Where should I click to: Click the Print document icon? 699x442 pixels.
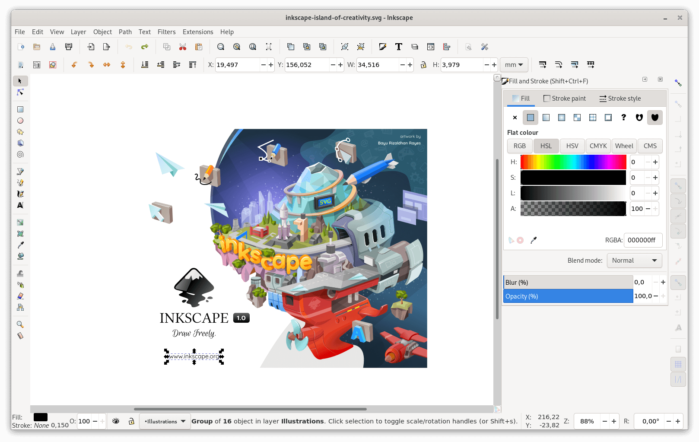pos(68,47)
